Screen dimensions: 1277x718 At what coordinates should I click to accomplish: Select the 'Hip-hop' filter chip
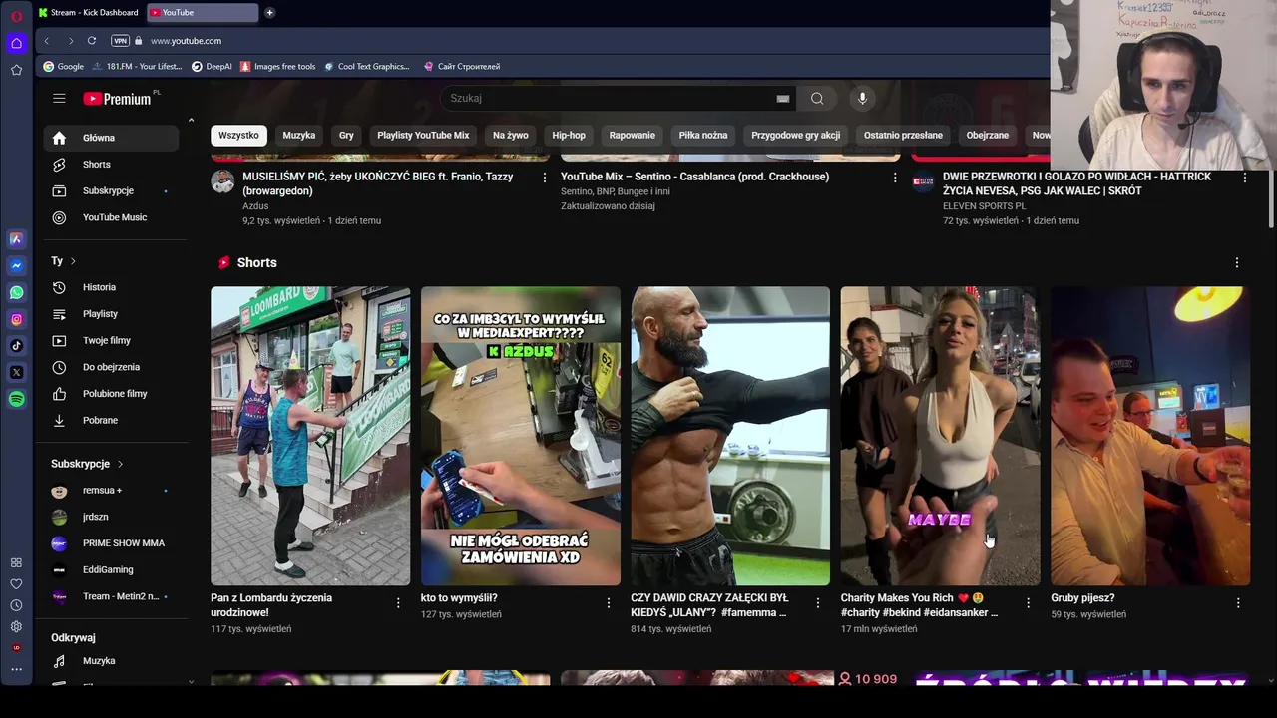[569, 135]
